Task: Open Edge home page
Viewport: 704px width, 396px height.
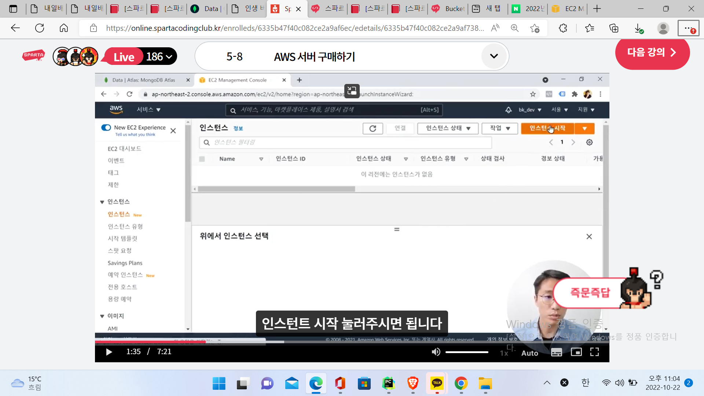Action: click(x=64, y=28)
